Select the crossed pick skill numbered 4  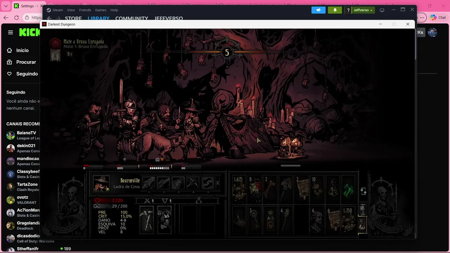193,183
